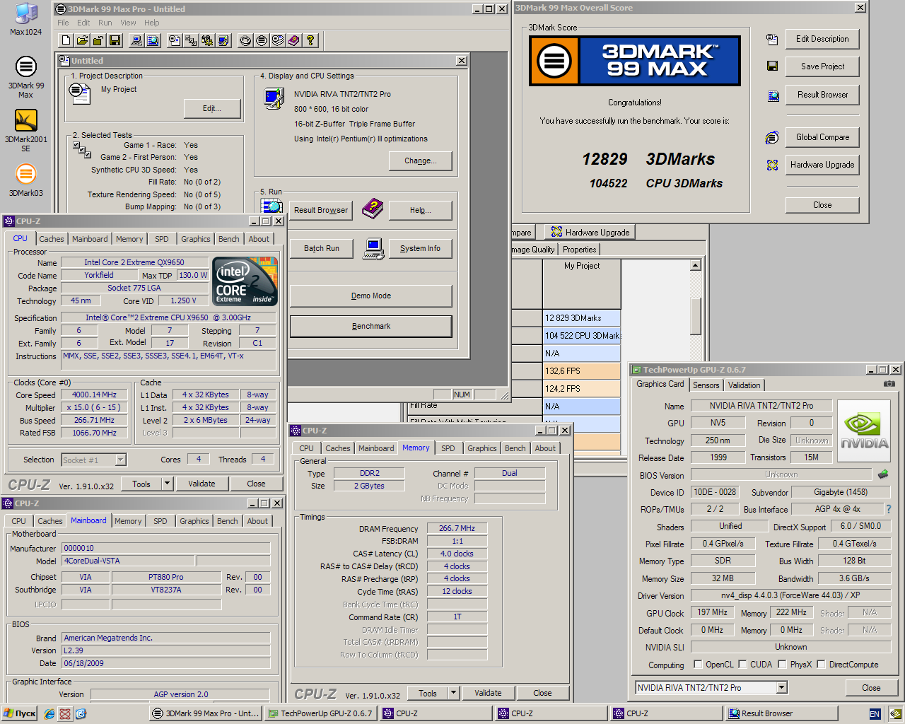Click the Open project folder toolbar icon
905x724 pixels.
[82, 40]
